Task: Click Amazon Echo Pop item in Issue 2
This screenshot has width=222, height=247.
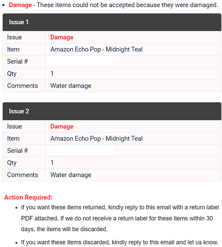Action: [x=97, y=139]
